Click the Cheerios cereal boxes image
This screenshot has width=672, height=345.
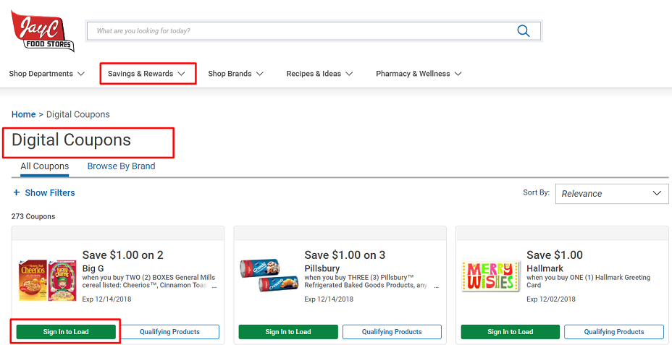tap(48, 281)
